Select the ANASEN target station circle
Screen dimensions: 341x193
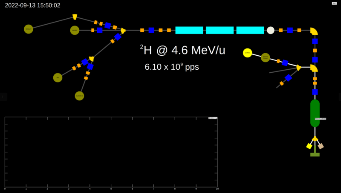coord(75,30)
